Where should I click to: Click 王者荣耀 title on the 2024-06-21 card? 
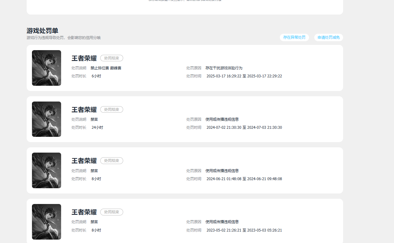click(x=84, y=161)
